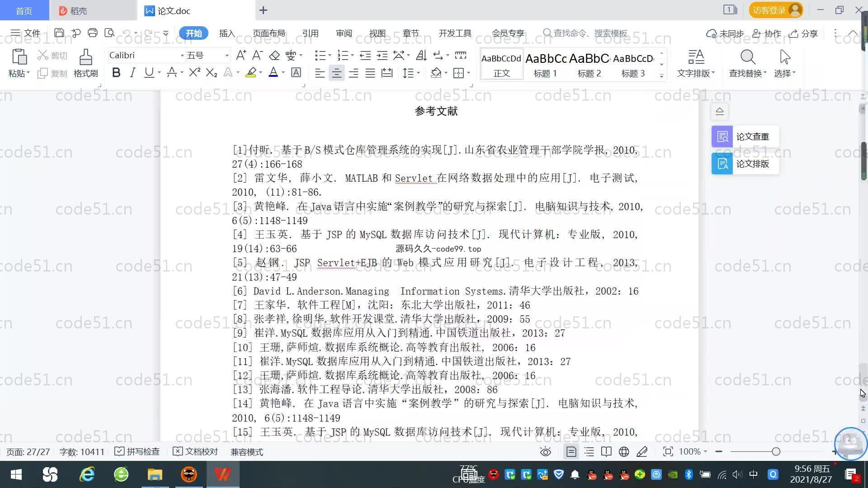The width and height of the screenshot is (868, 488).
Task: Click the eye protection mode icon
Action: [x=546, y=452]
